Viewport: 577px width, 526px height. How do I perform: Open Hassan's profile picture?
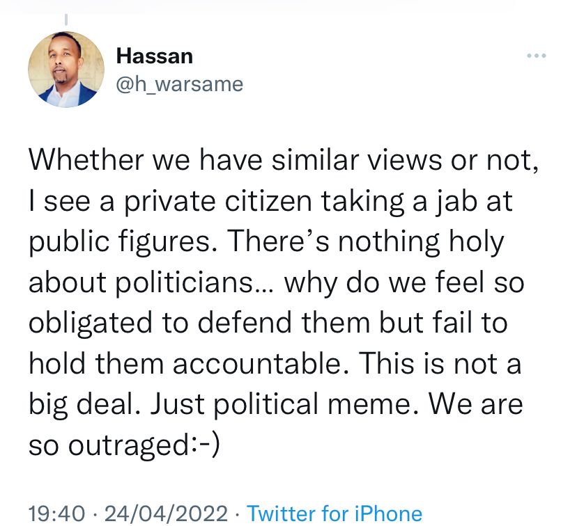(x=66, y=69)
